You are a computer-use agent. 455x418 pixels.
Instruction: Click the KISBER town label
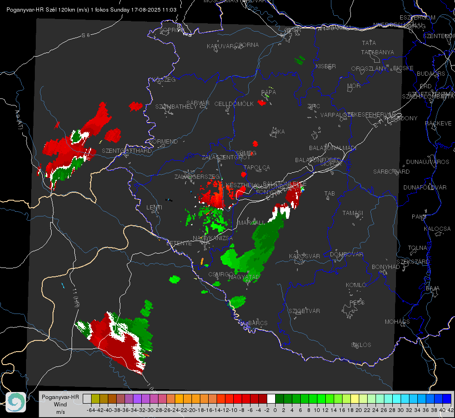pos(326,66)
